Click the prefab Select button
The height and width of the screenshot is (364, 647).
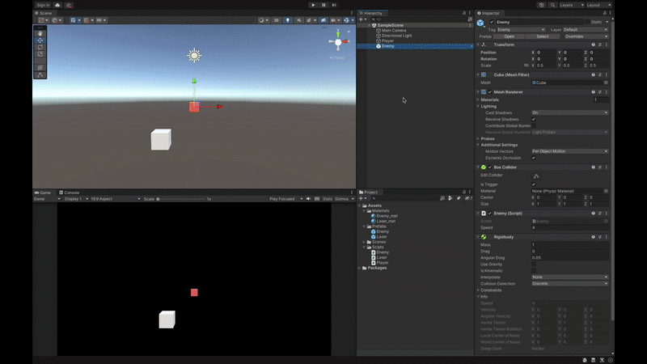coord(542,36)
